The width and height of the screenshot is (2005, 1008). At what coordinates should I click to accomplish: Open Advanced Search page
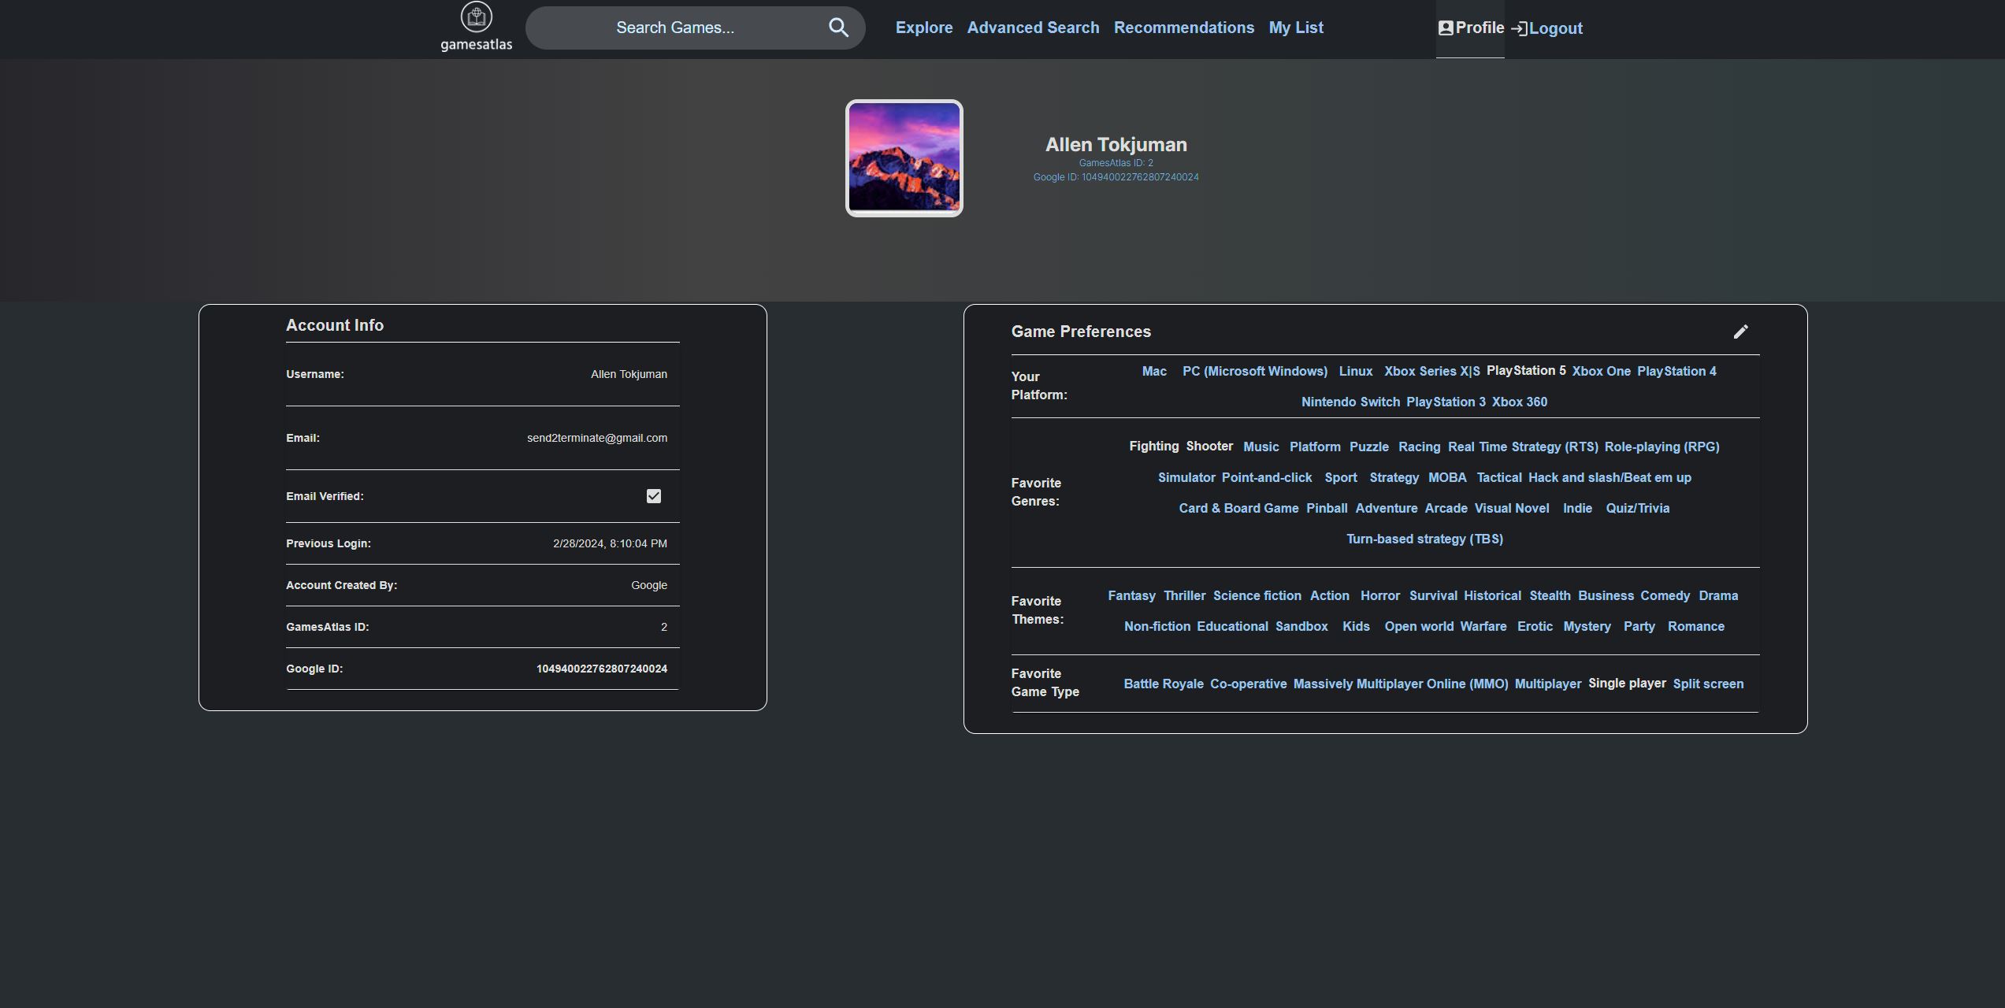point(1033,28)
